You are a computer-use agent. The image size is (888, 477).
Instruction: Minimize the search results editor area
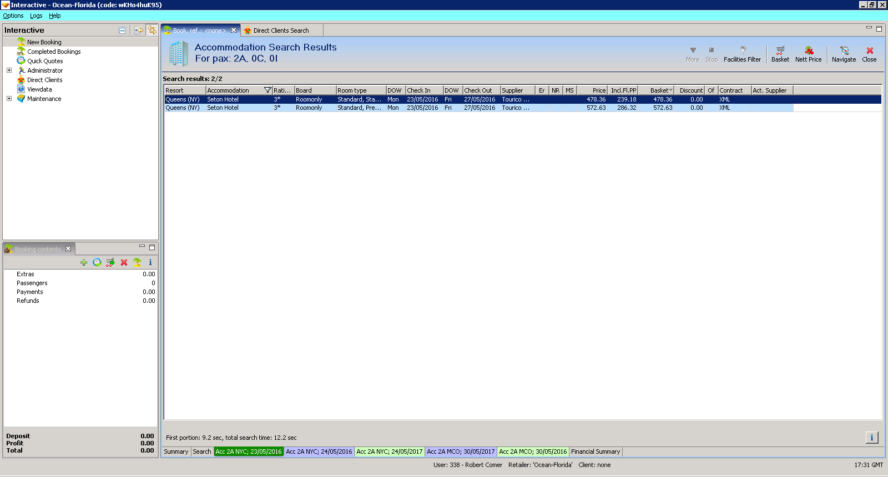coord(869,28)
